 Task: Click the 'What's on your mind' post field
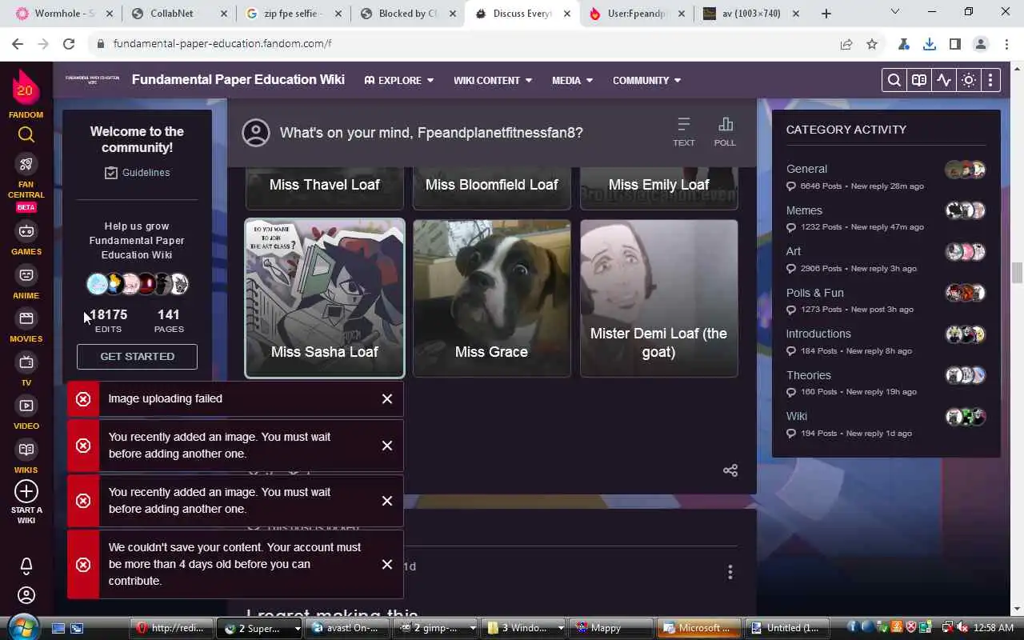431,133
